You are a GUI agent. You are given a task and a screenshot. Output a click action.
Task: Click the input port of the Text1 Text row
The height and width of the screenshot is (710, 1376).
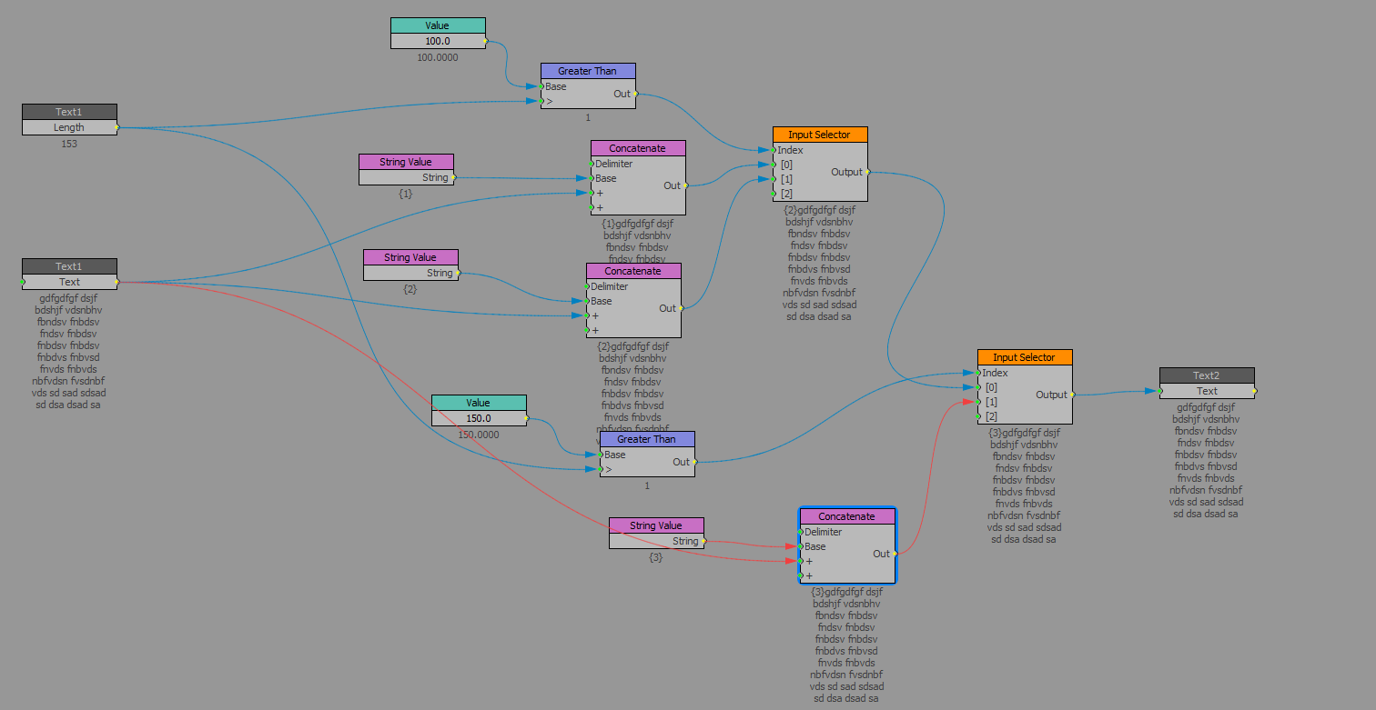[x=23, y=282]
